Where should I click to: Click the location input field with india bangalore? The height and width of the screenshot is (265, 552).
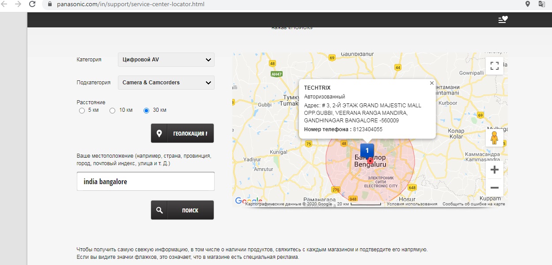pos(145,182)
